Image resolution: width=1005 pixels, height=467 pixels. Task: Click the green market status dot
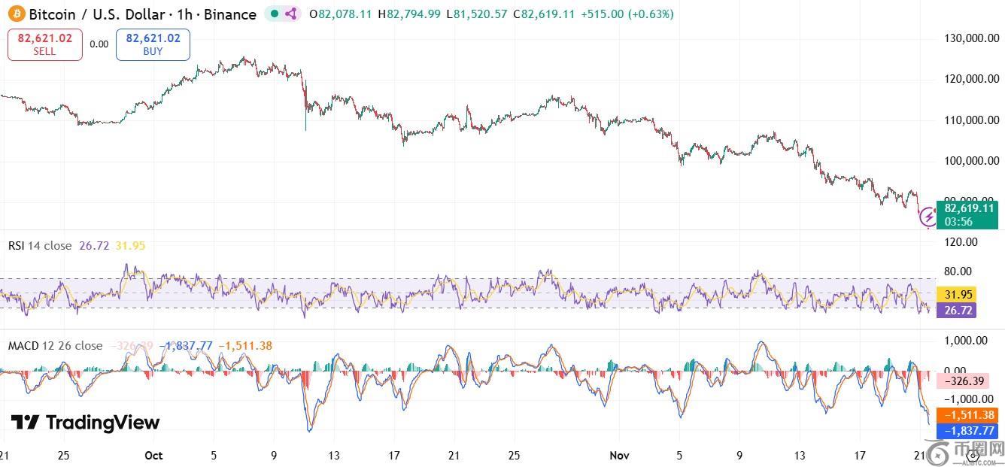275,14
